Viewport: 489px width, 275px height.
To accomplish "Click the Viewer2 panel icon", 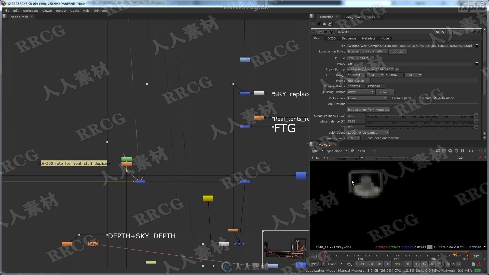I will pyautogui.click(x=313, y=144).
